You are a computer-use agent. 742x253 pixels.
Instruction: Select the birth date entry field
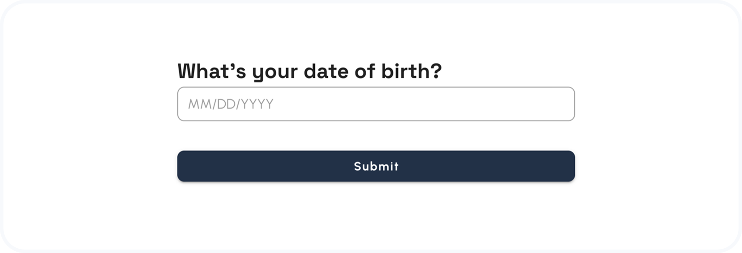[376, 104]
